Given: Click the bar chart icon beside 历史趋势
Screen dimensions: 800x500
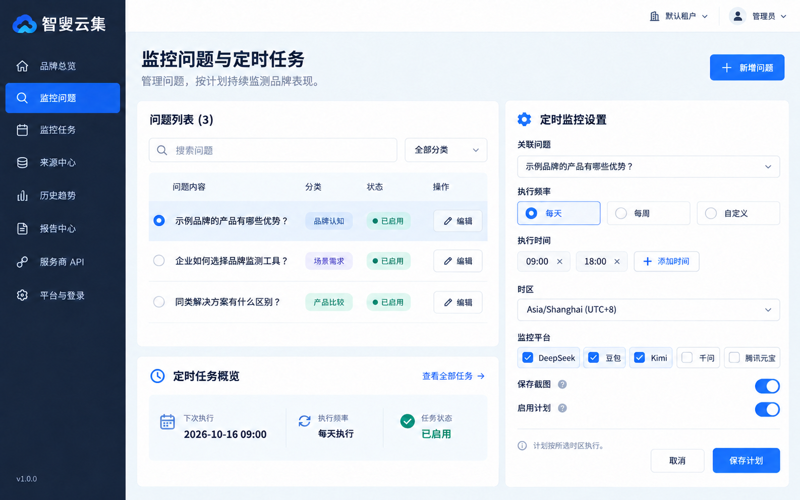Looking at the screenshot, I should point(22,196).
